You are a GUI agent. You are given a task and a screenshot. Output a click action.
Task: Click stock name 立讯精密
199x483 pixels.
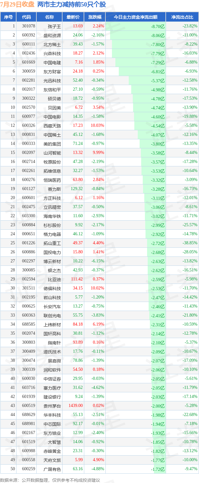(52, 207)
